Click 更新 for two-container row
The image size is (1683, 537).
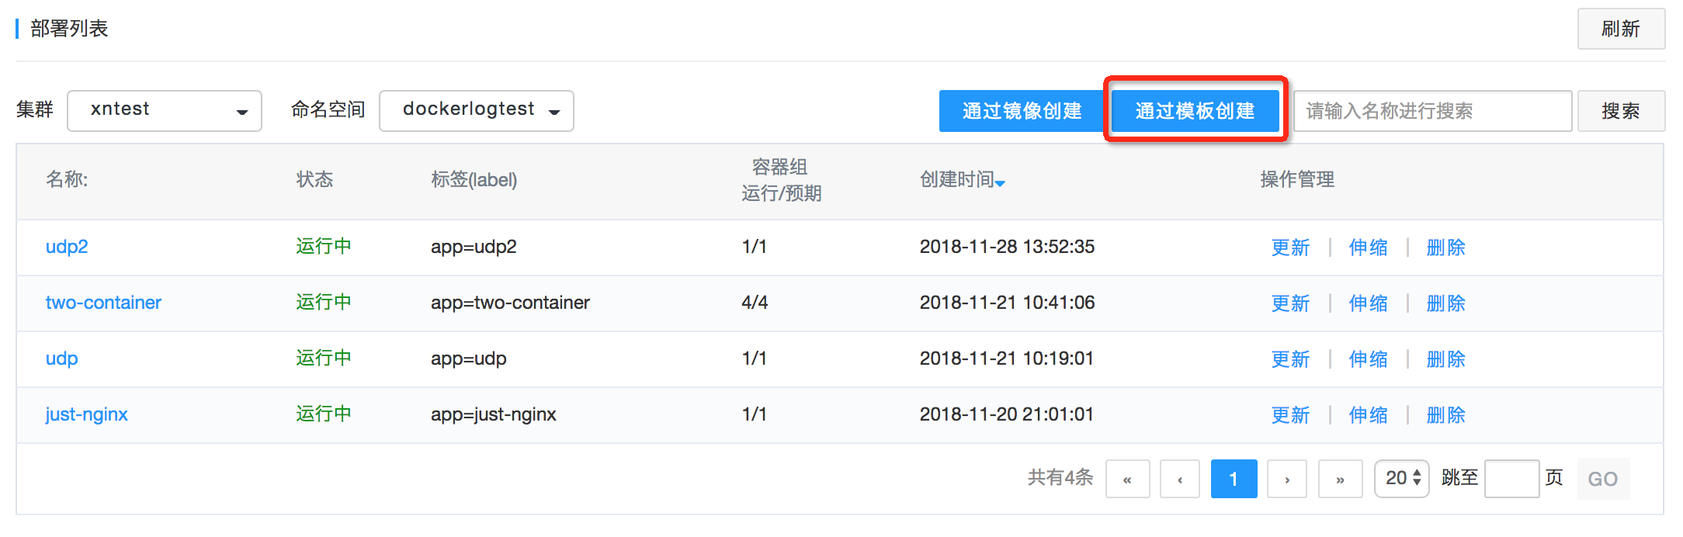(x=1290, y=303)
